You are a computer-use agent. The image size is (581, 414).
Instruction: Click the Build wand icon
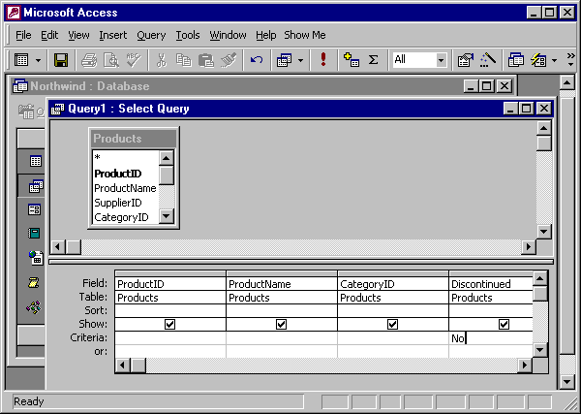488,60
